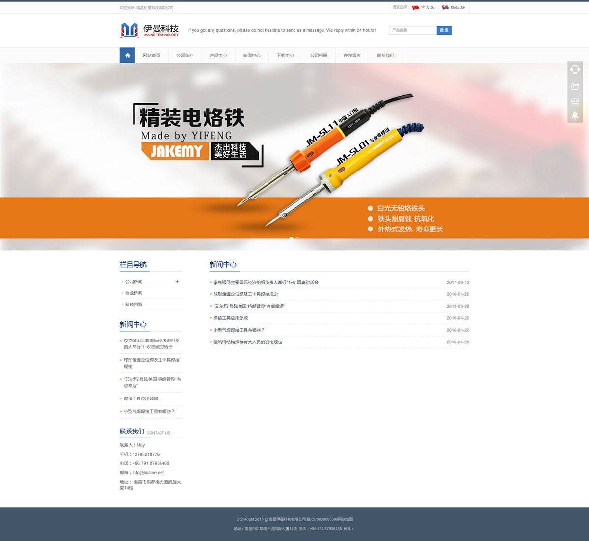Viewport: 589px width, 541px height.
Task: Open 行业新闻 category in sidebar navigation
Action: 134,293
